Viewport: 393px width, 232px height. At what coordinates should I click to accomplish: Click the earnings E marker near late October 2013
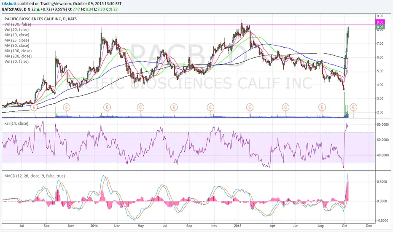coord(67,107)
